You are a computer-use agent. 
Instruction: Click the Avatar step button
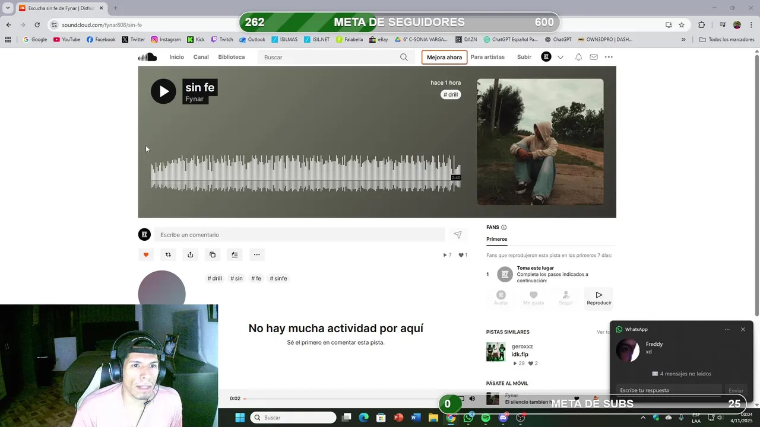point(501,298)
